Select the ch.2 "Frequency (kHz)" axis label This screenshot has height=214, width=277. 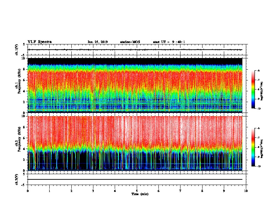20,139
